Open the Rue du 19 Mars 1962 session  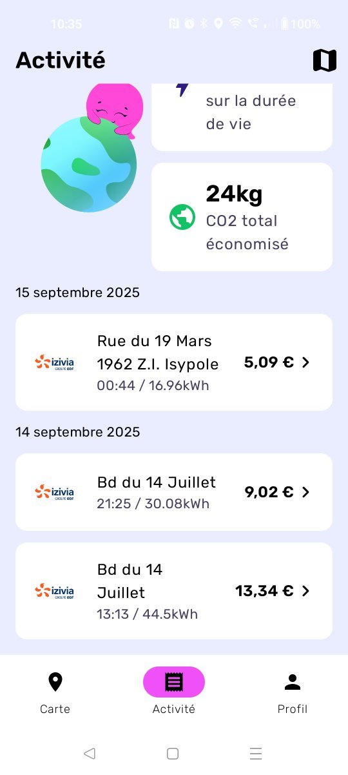(x=174, y=362)
